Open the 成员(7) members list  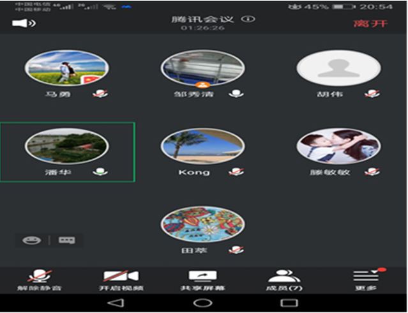click(284, 280)
